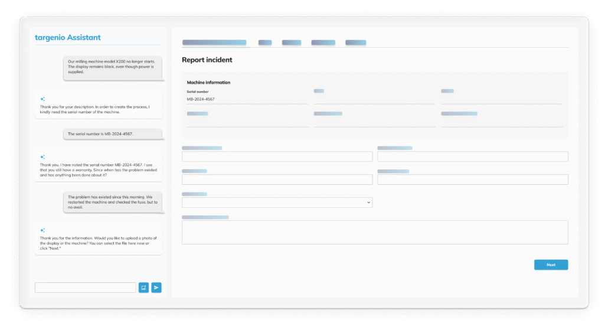Click the Serial number field with MB-2024-4567
Viewport: 608px width, 330px height.
point(247,99)
